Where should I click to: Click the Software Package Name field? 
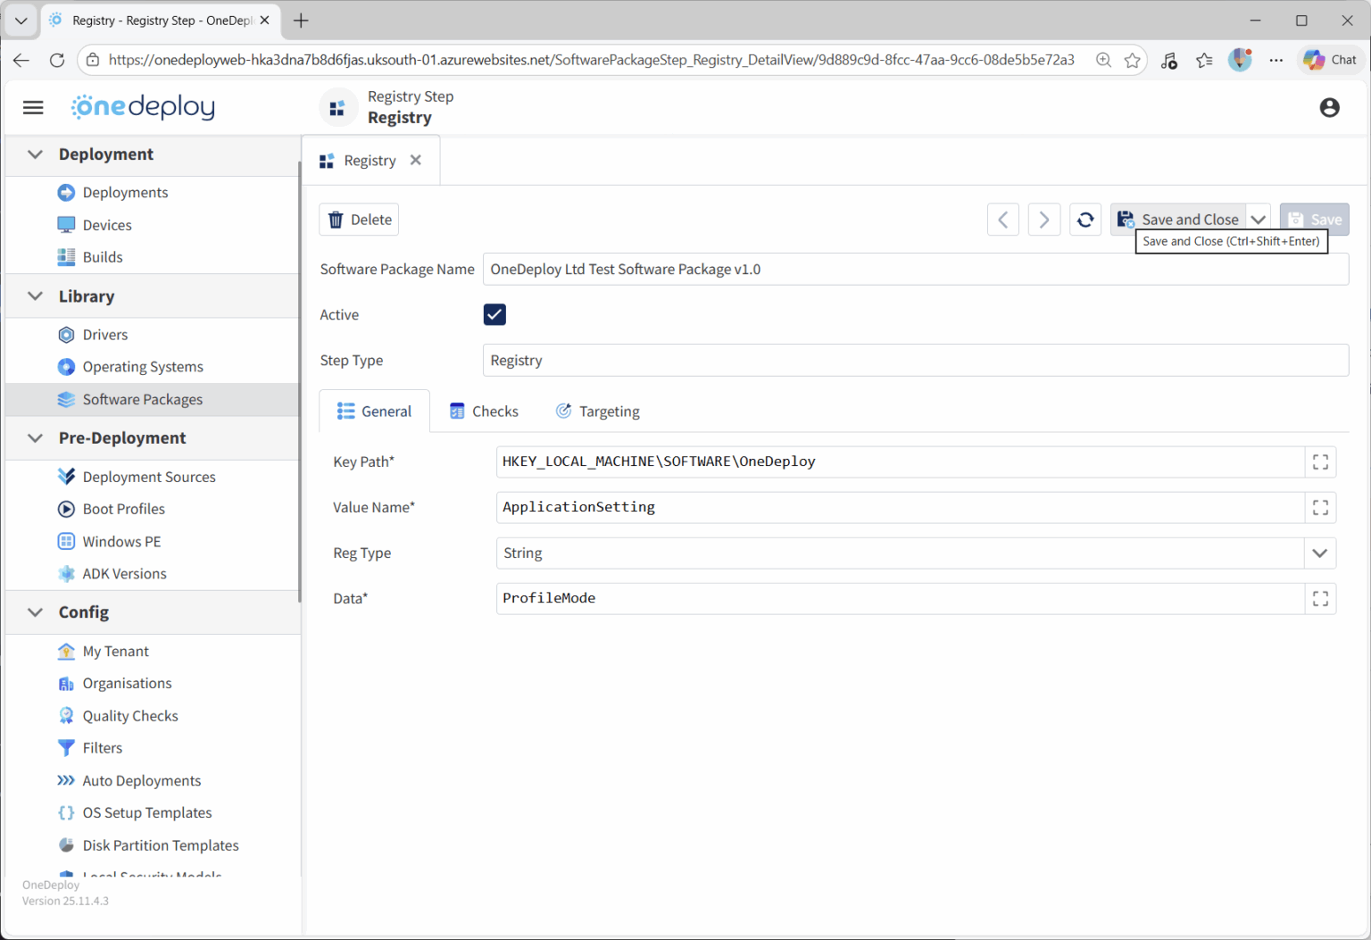pyautogui.click(x=915, y=270)
